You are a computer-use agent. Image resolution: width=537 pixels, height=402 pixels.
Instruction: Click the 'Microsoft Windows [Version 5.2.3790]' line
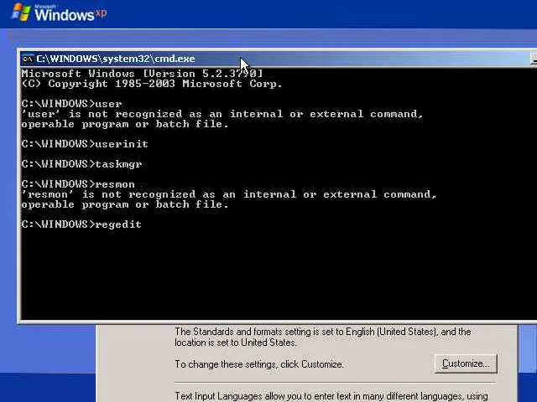pyautogui.click(x=142, y=74)
